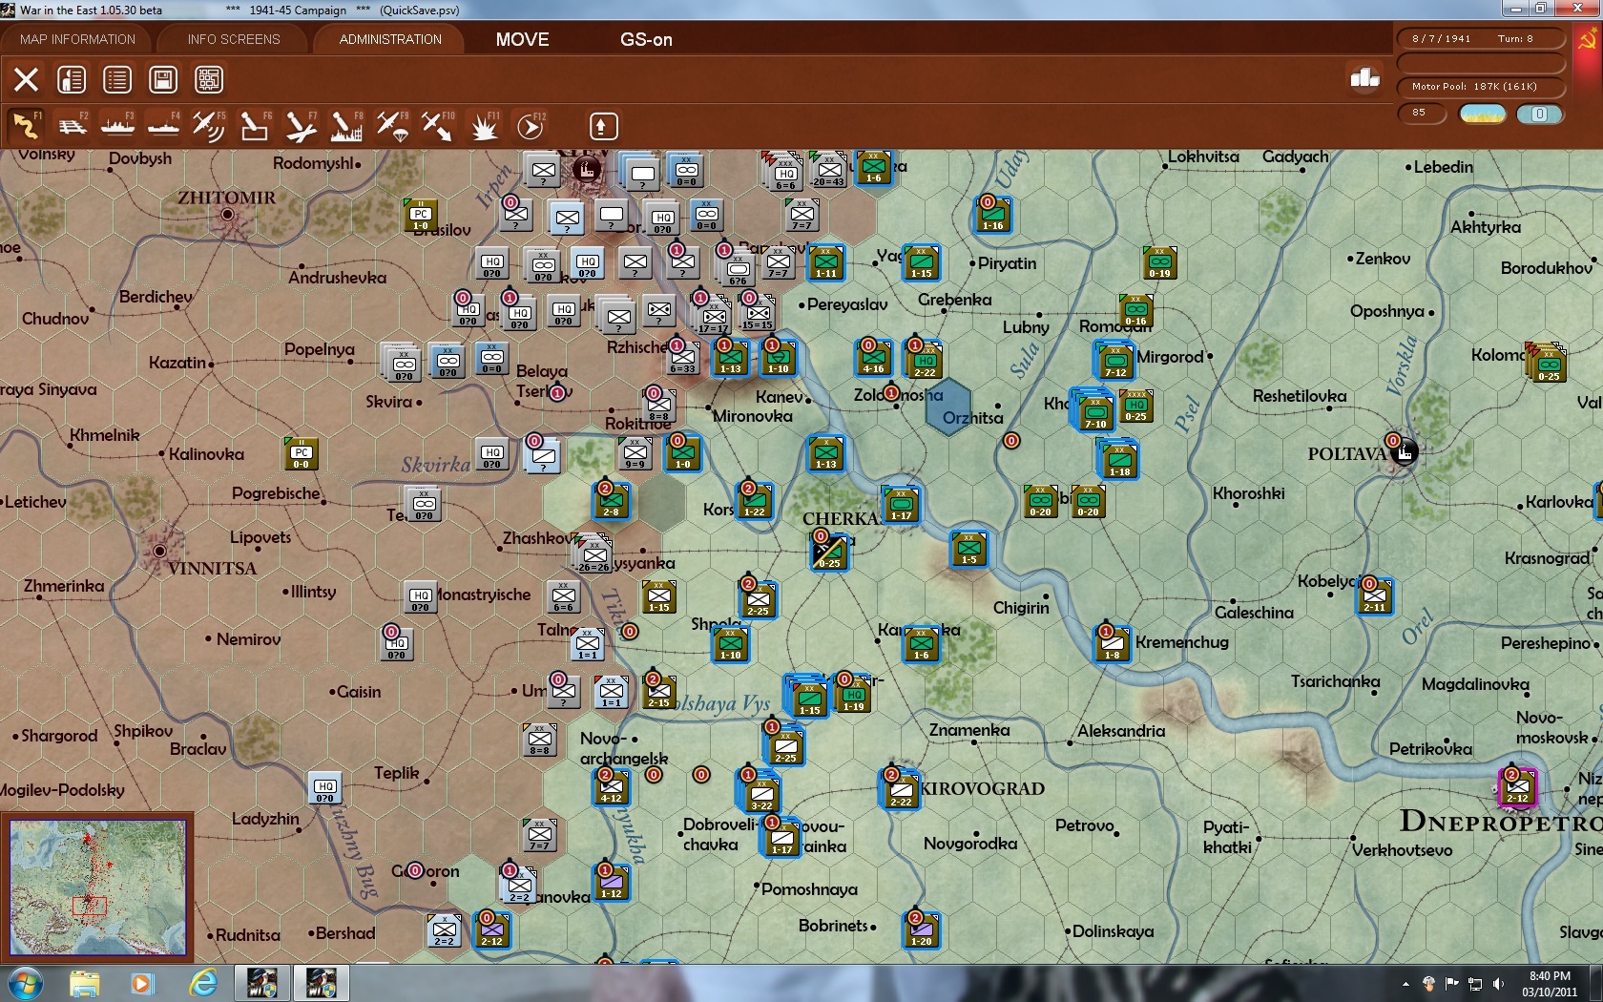Click the Soviet hammer and sickle flag

tap(1588, 40)
